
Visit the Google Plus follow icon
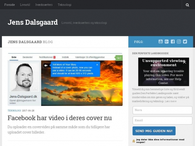pyautogui.click(x=167, y=42)
